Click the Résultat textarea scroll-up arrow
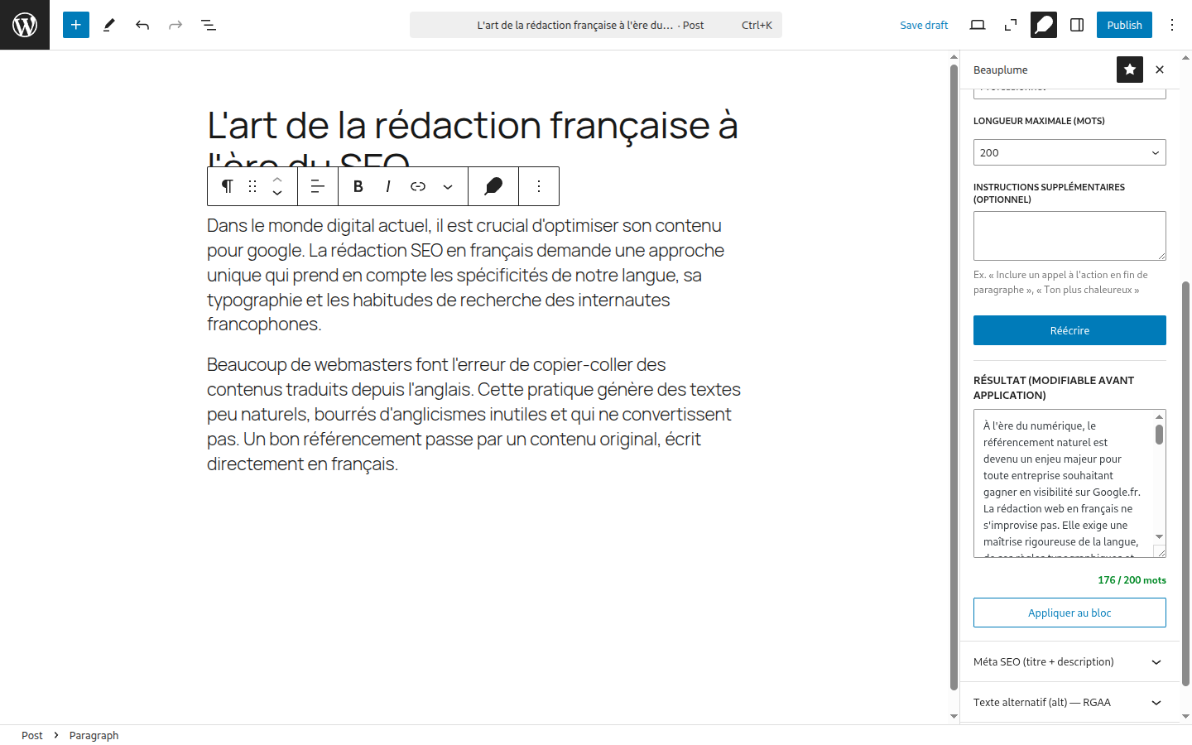Screen dimensions: 1192x745 coord(1159,416)
